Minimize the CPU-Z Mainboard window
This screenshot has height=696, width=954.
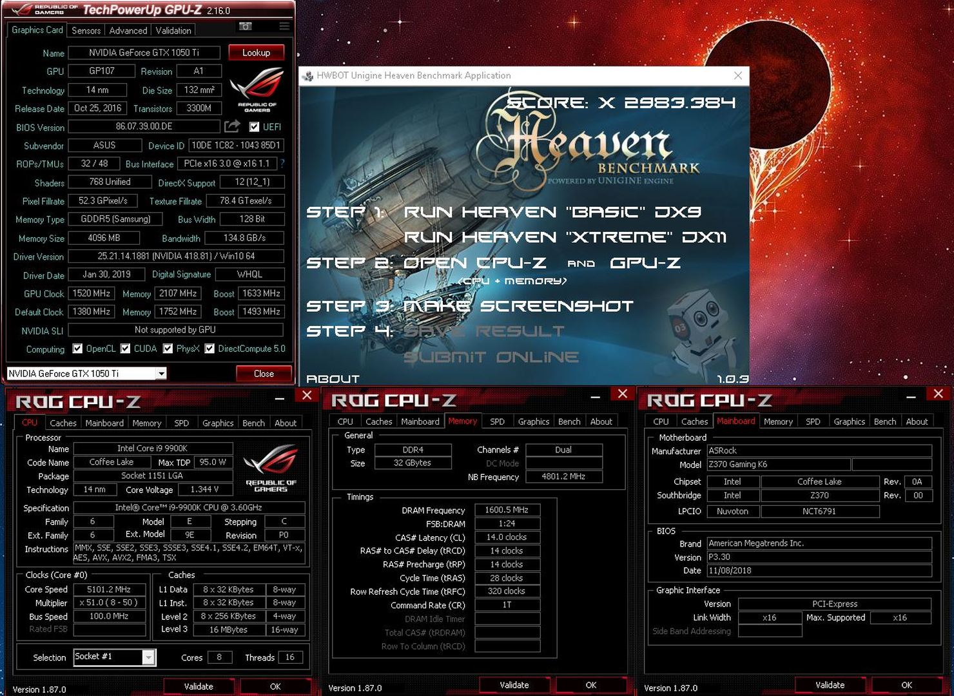[x=911, y=397]
